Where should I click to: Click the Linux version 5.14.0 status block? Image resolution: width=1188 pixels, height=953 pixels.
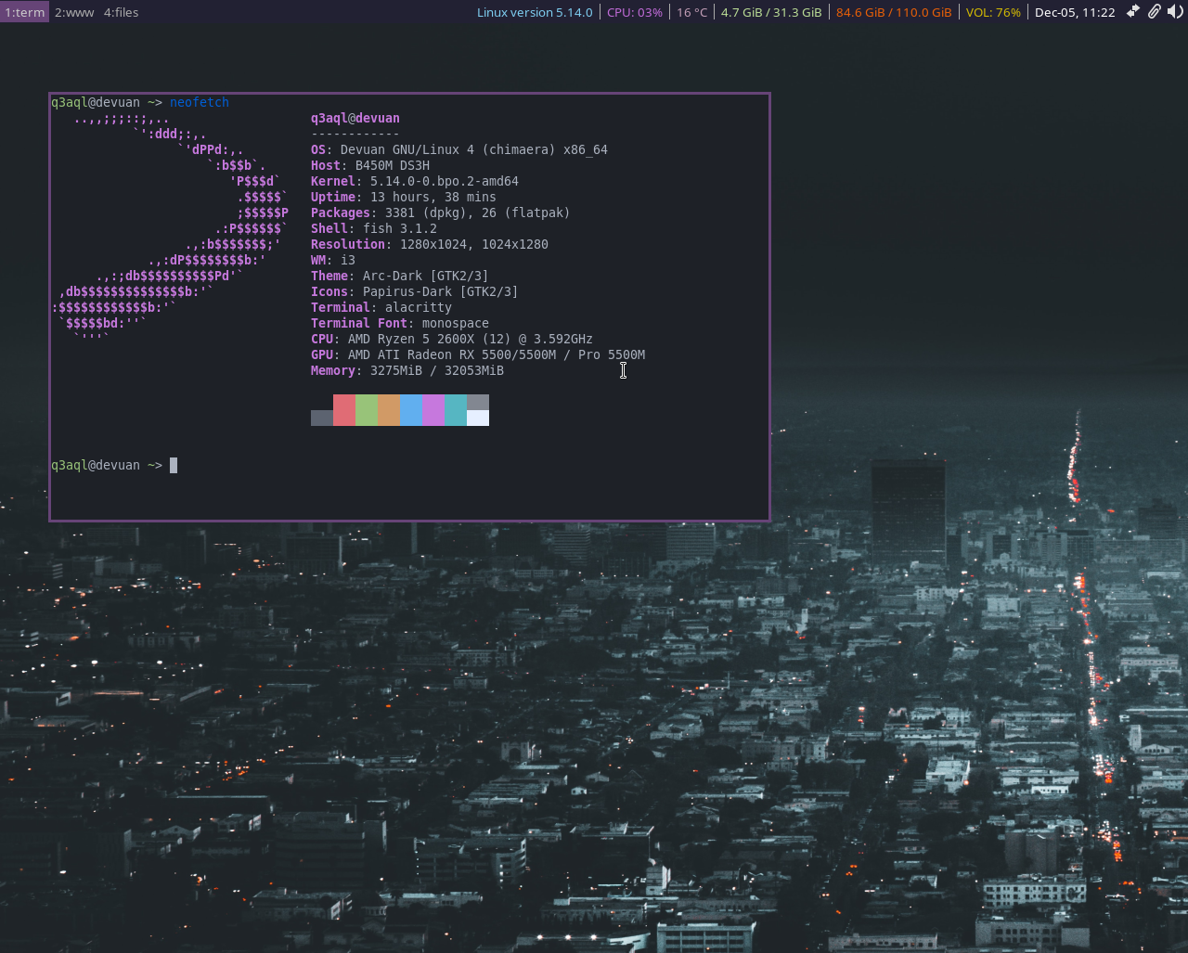pos(535,12)
